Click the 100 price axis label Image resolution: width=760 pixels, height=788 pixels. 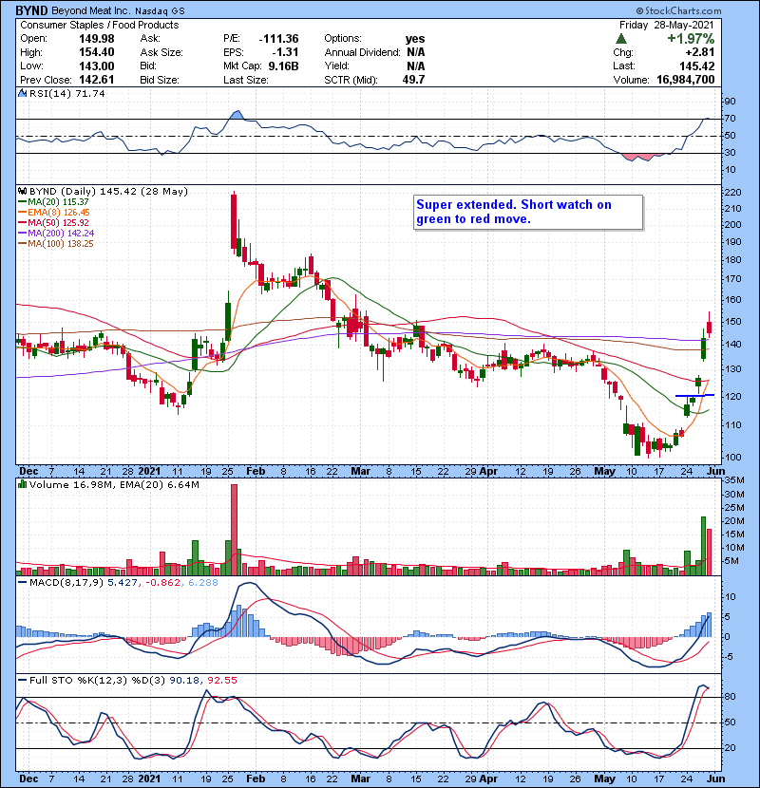pyautogui.click(x=732, y=457)
